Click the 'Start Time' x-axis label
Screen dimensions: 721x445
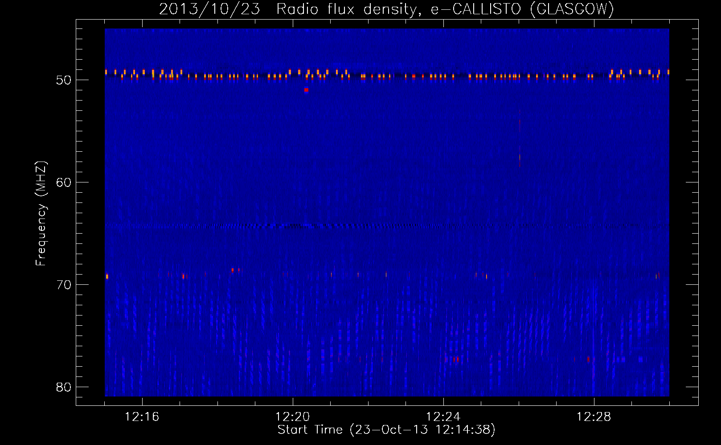pos(386,429)
